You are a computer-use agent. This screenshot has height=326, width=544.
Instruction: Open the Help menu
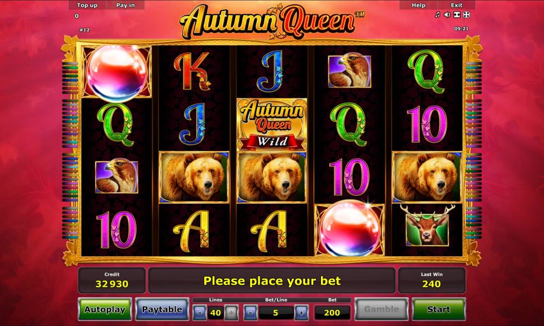coord(418,5)
